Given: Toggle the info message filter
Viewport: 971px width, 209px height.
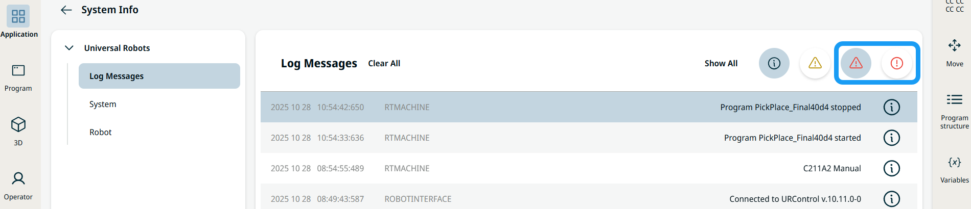Looking at the screenshot, I should point(774,63).
